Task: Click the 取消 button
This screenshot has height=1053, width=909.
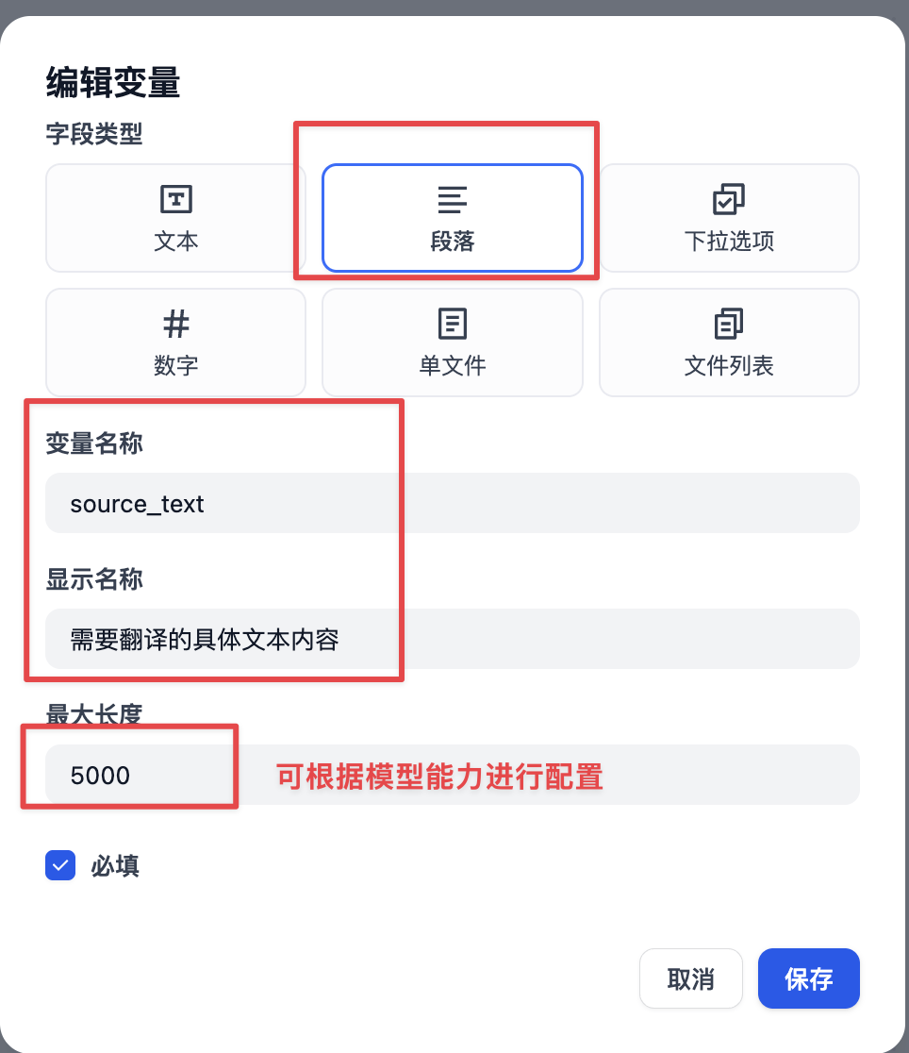Action: [691, 978]
